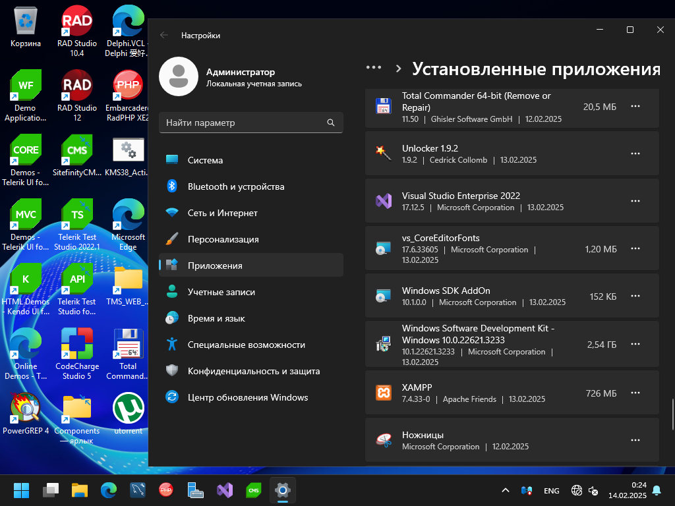Open more options for Windows SDK AddOn
Viewport: 675px width, 506px height.
pyautogui.click(x=635, y=296)
